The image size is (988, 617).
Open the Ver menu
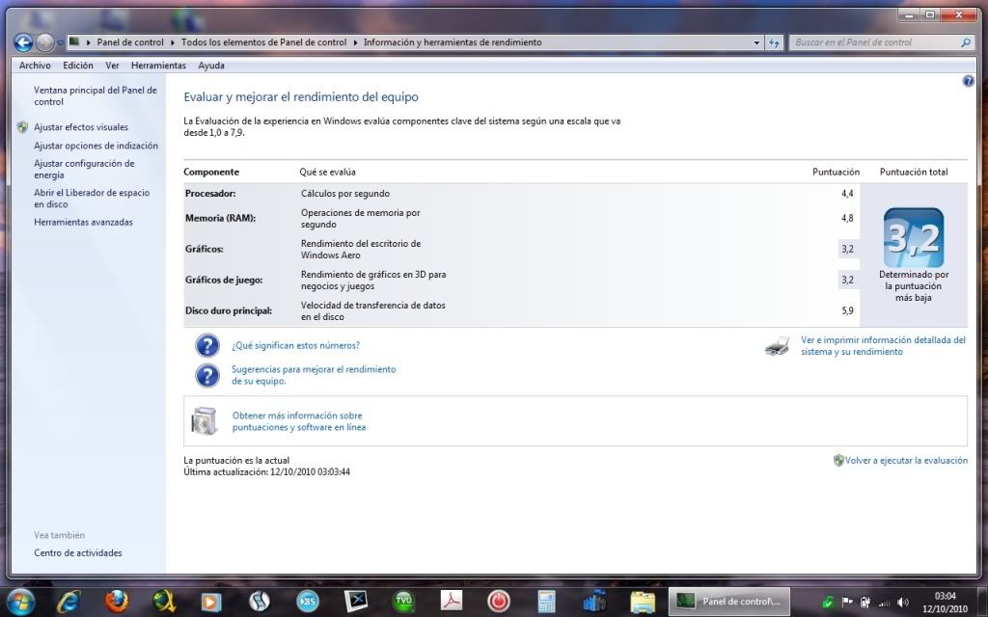coord(112,66)
